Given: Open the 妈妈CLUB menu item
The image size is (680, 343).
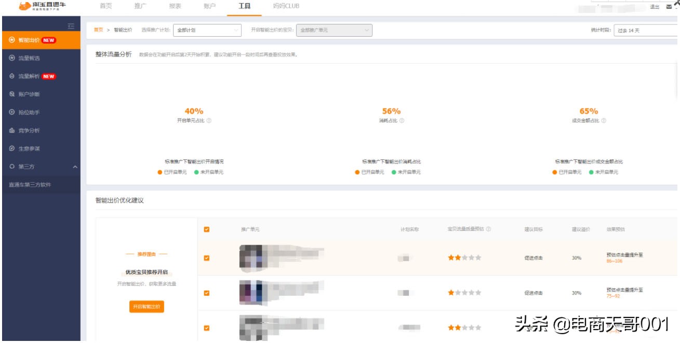Looking at the screenshot, I should click(285, 7).
